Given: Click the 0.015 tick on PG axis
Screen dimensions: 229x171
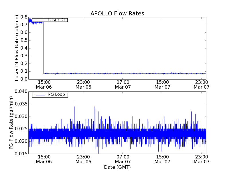Looking at the screenshot, I should pyautogui.click(x=21, y=154).
